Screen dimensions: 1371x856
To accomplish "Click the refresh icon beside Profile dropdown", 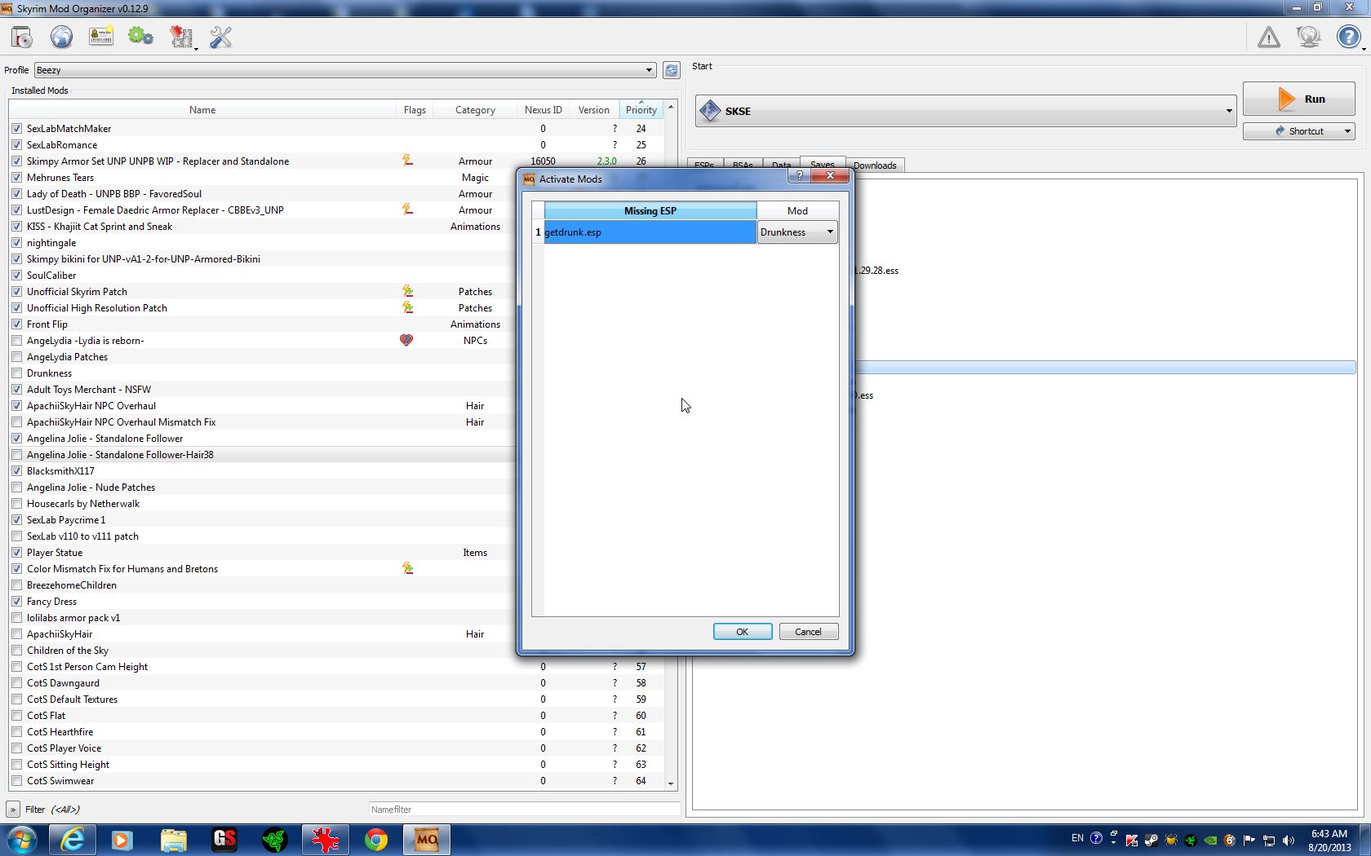I will click(671, 71).
